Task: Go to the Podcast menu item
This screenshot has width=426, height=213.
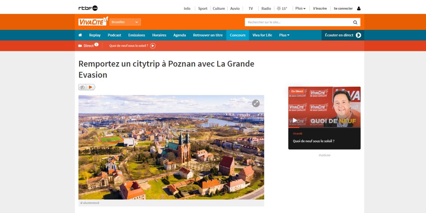Action: pyautogui.click(x=114, y=35)
